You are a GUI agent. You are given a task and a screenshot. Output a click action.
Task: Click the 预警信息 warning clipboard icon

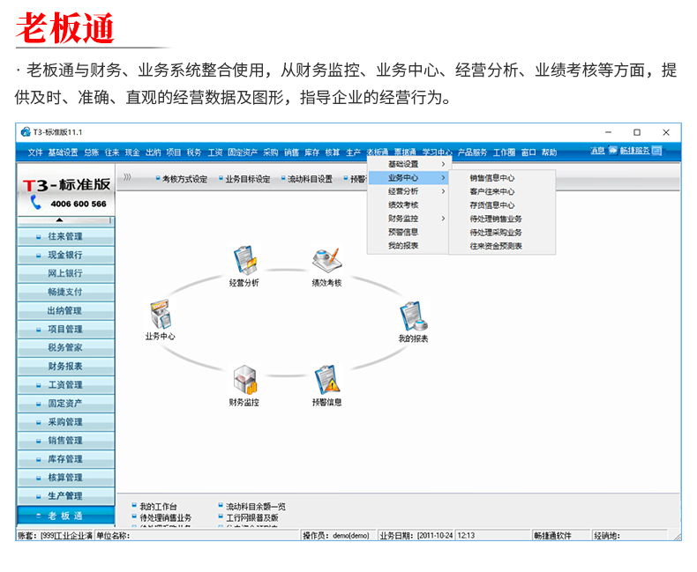(x=326, y=380)
